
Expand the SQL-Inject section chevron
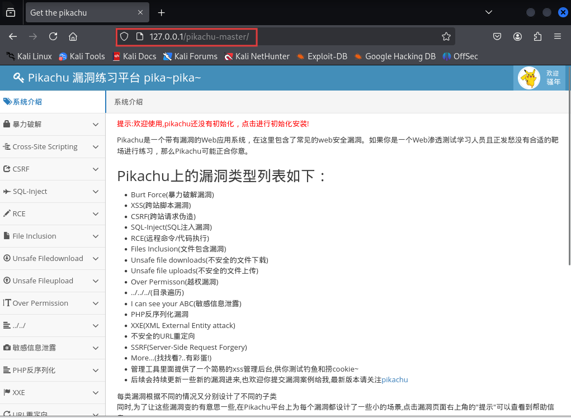coord(96,192)
